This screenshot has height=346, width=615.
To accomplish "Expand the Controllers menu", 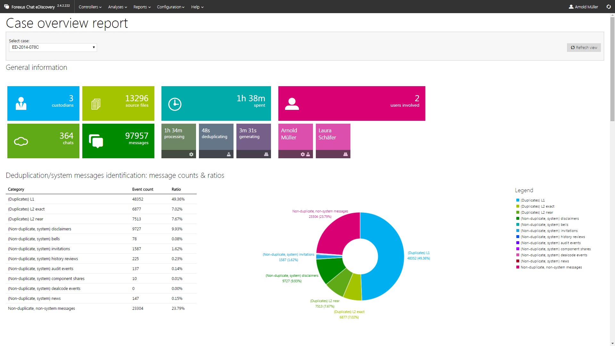I will pos(90,7).
